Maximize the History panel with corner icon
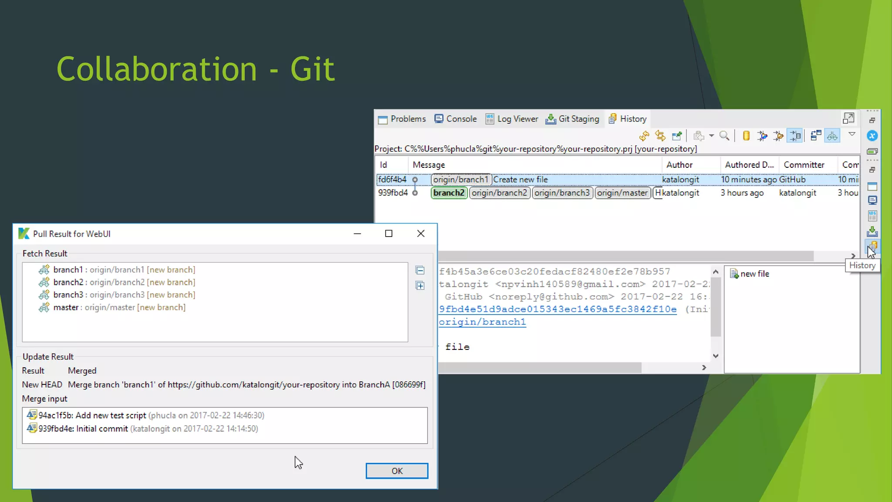892x502 pixels. (x=848, y=118)
